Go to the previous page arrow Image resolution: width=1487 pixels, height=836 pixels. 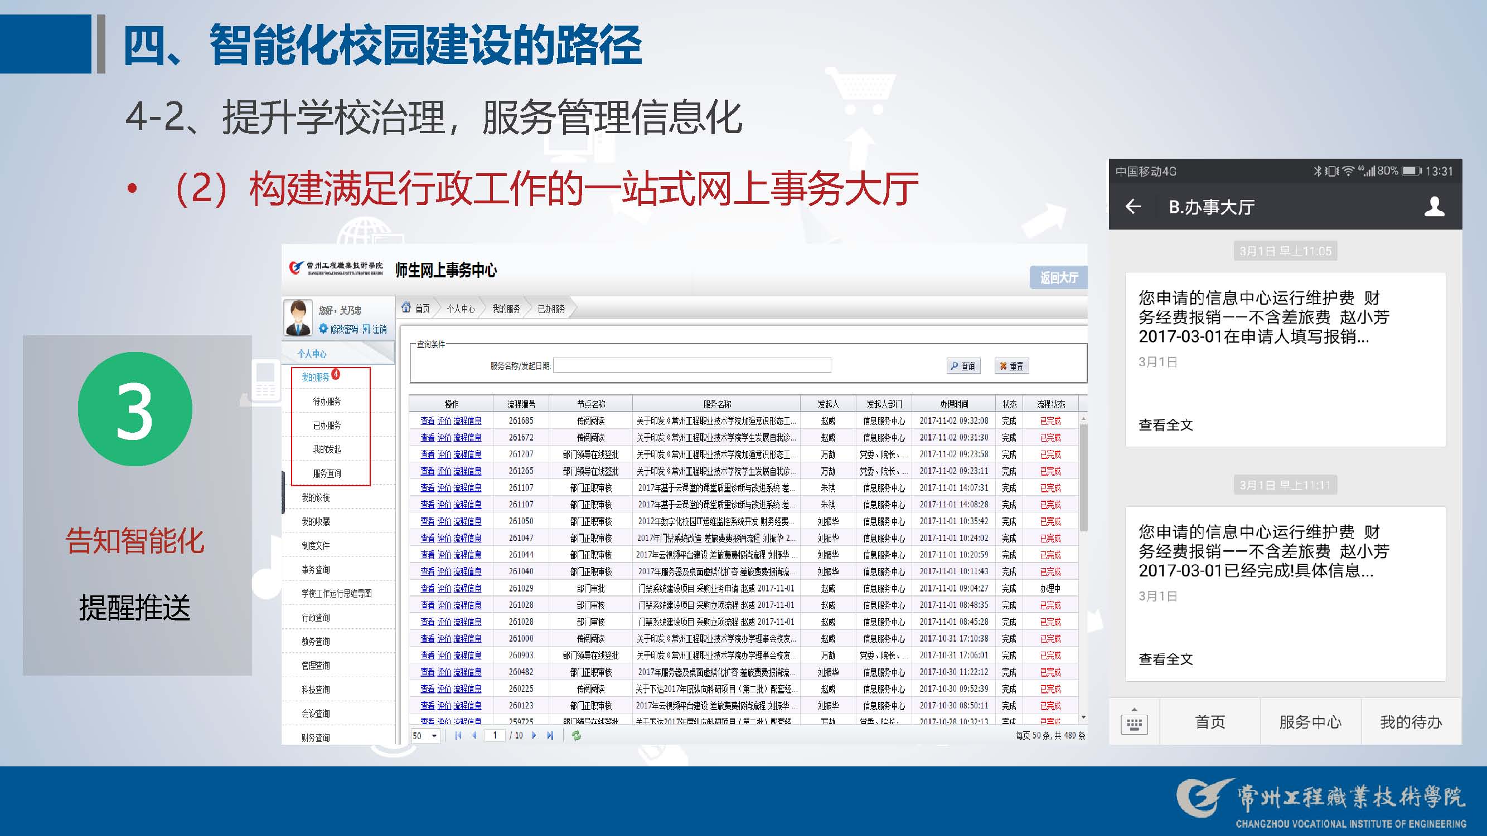pos(474,735)
